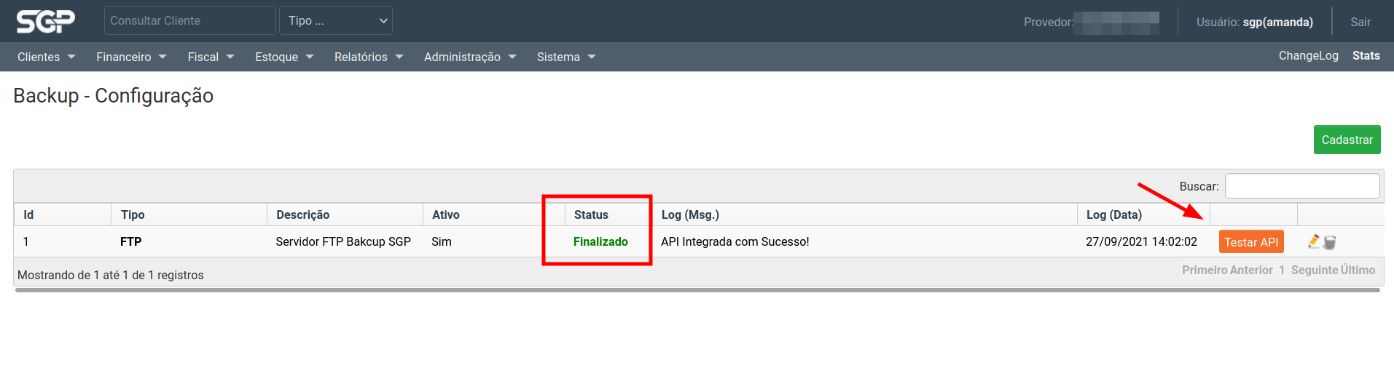Open the Relatórios menu
Viewport: 1394px width, 365px height.
click(368, 57)
